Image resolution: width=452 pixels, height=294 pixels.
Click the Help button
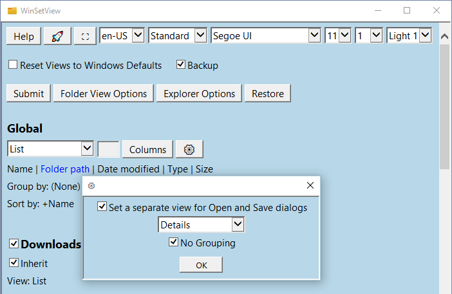(24, 36)
